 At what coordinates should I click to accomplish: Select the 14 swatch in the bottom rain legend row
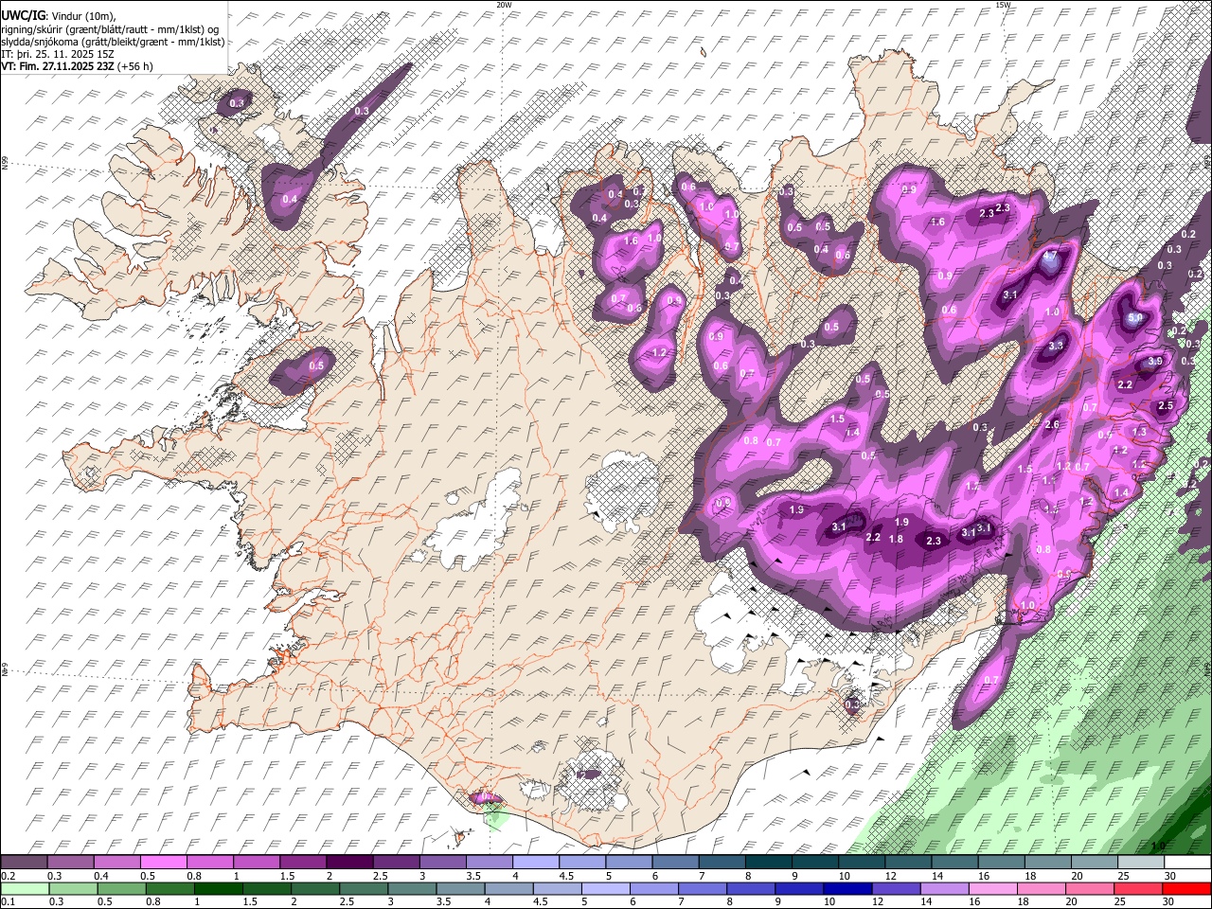pyautogui.click(x=943, y=888)
